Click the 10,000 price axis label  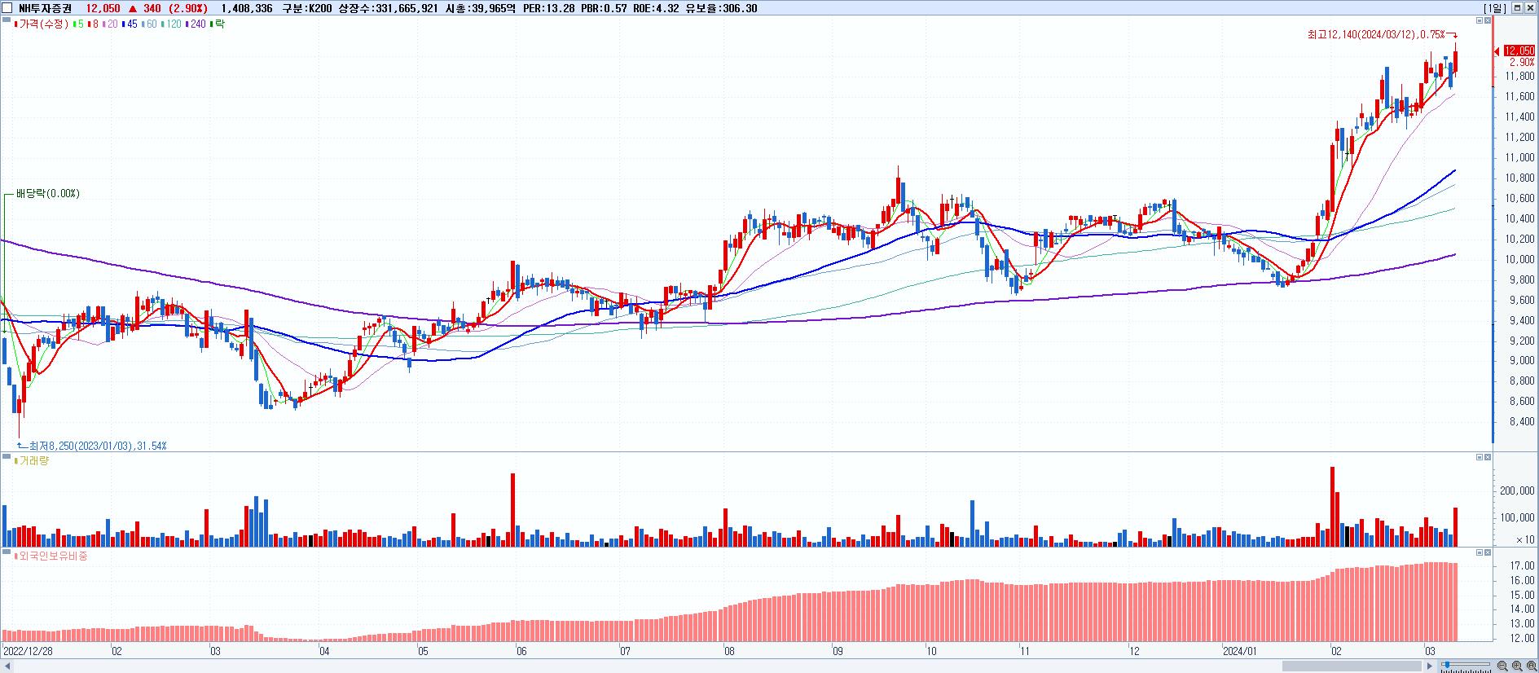[1520, 260]
